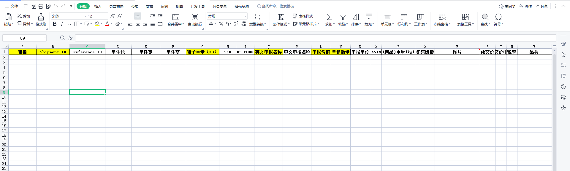This screenshot has height=171, width=570.
Task: Open the 文件 file menu
Action: click(11, 6)
